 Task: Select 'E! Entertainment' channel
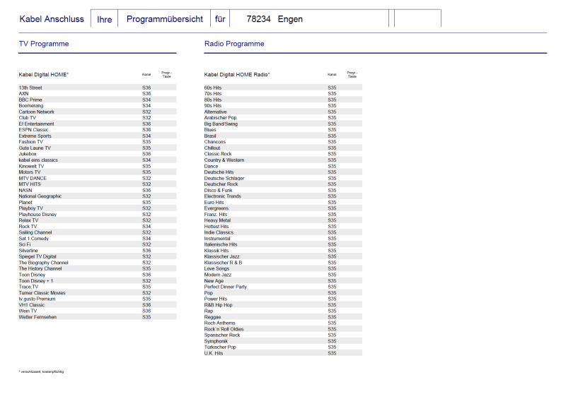tap(98, 124)
